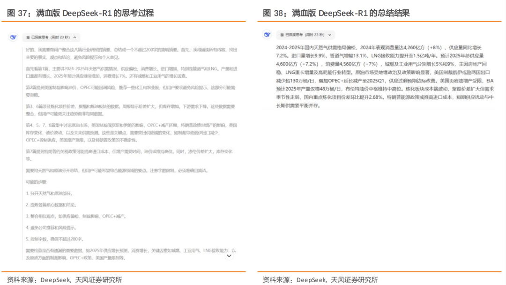Click the paragraph starting '好的，我需要帮用户整合'

131,53
